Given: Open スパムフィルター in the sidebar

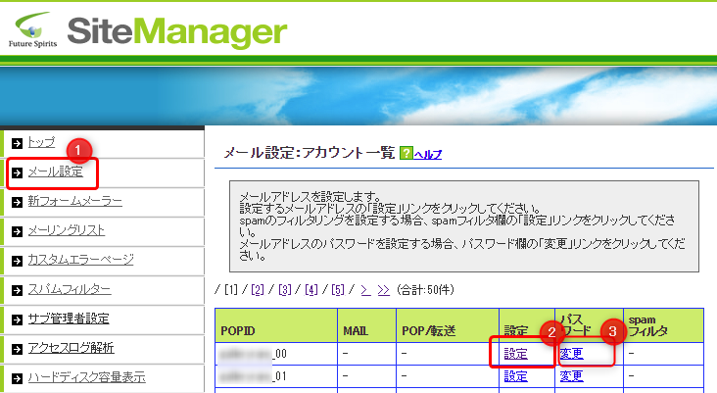Looking at the screenshot, I should (70, 289).
